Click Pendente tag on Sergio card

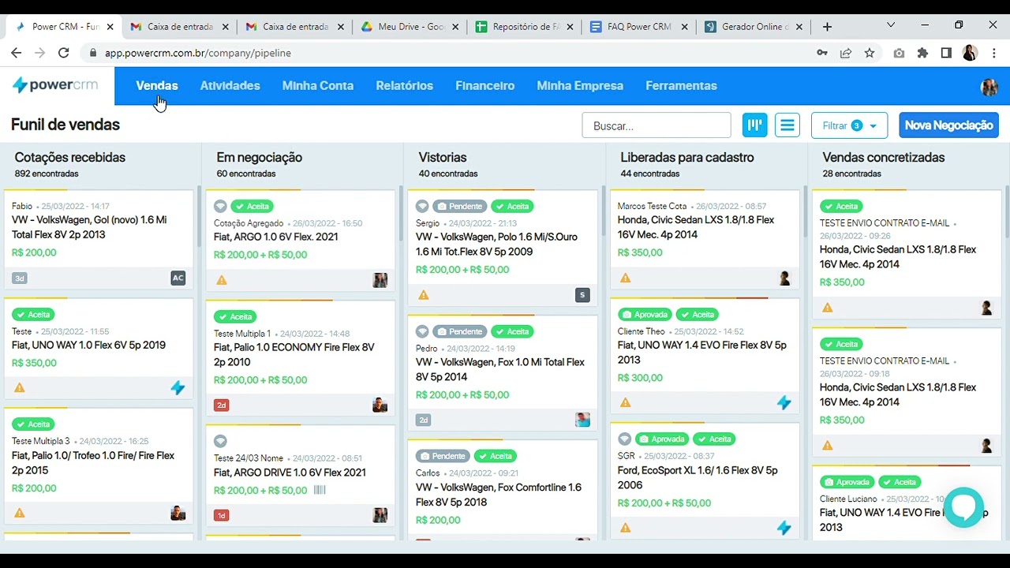coord(460,206)
